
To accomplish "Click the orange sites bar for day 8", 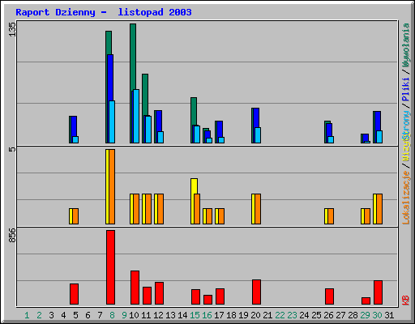I will pyautogui.click(x=112, y=186).
